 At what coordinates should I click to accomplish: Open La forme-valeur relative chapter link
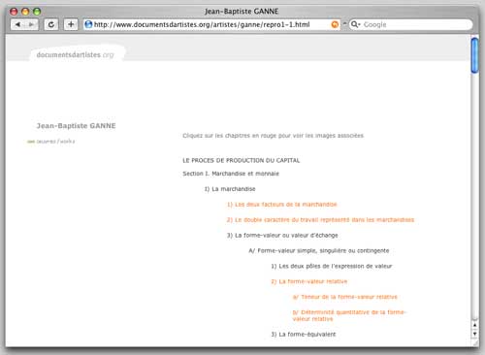point(309,281)
